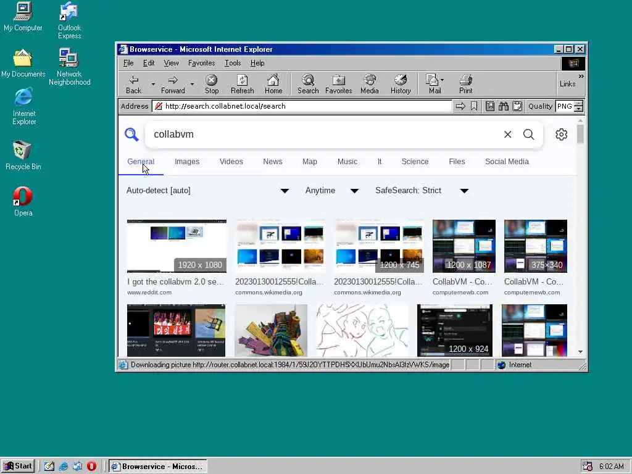Step the Quality PNG value down
Image resolution: width=632 pixels, height=474 pixels.
579,109
